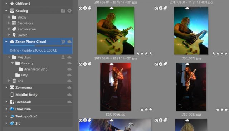Click the camera icon beside green guitarist photo
The height and width of the screenshot is (131, 229).
pos(81,8)
